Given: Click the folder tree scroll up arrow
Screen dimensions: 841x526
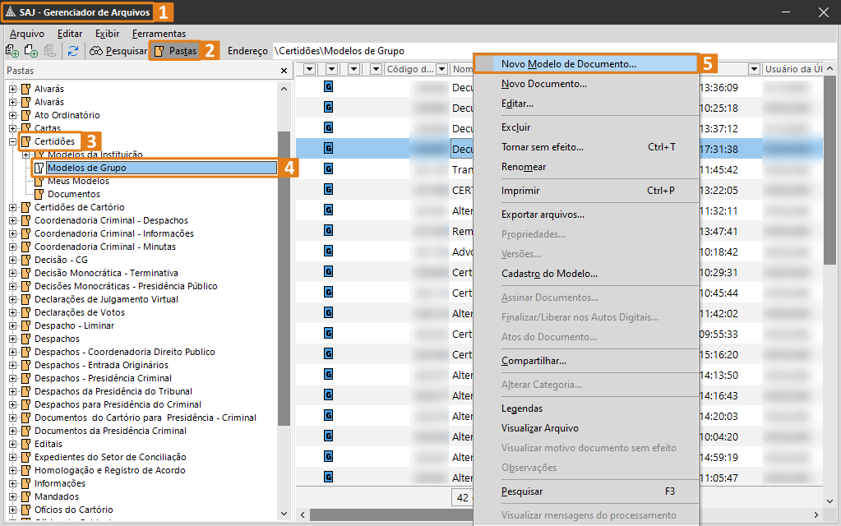Looking at the screenshot, I should 284,89.
